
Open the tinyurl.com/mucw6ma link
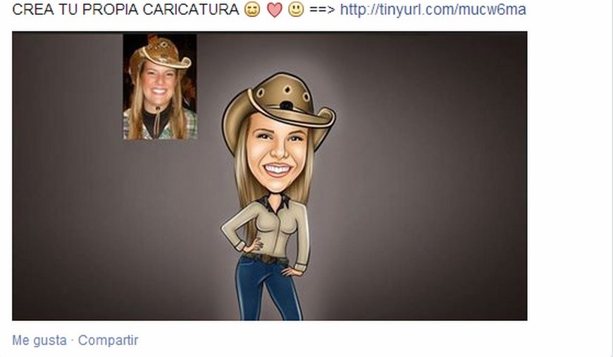coord(433,9)
